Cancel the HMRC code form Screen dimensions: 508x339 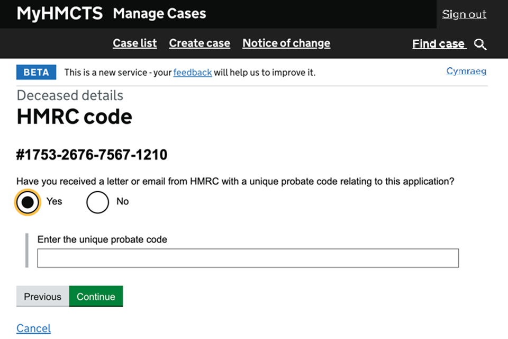(x=33, y=328)
